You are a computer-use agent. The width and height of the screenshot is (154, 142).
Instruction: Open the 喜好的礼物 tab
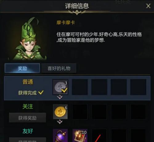point(59,68)
